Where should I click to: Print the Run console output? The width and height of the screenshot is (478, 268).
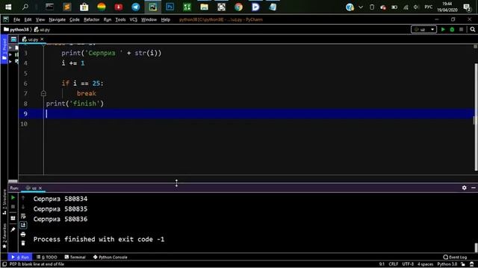click(23, 234)
